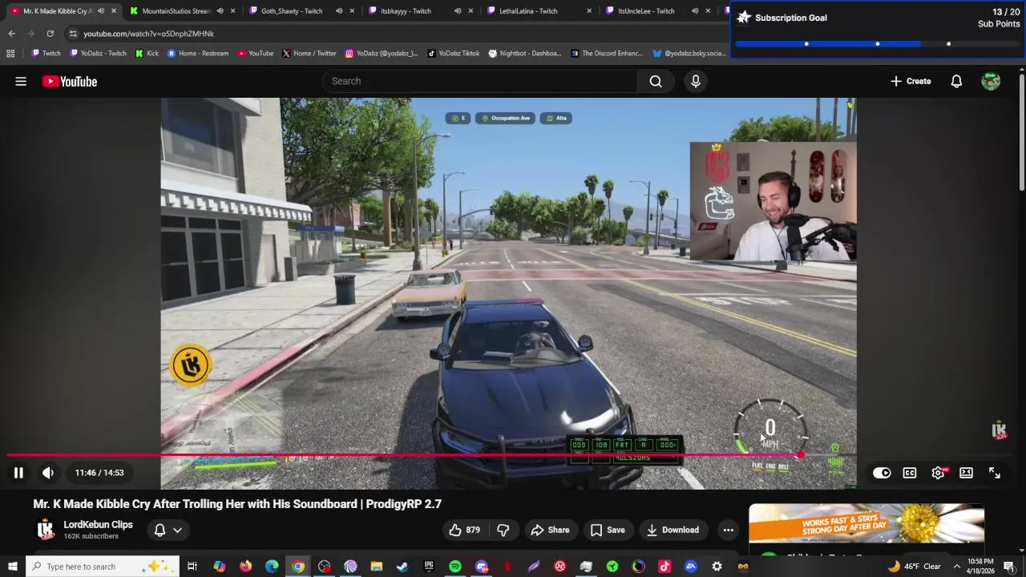The image size is (1026, 577).
Task: Mute audio on itsbkayyy tab
Action: 457,11
